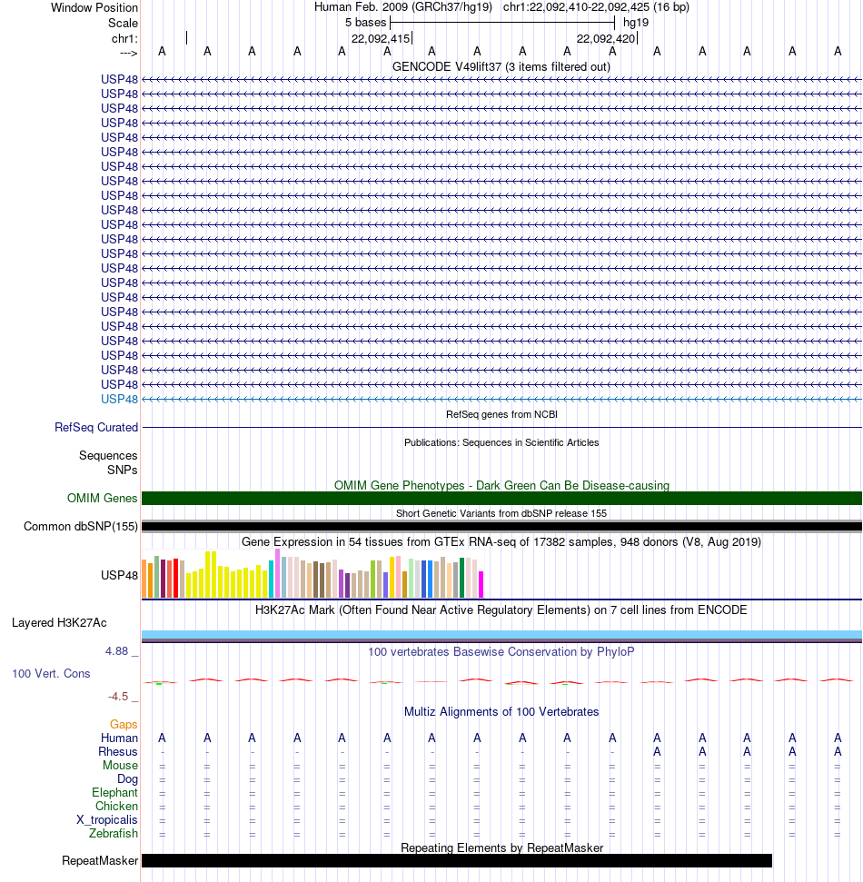Viewport: 863px width, 882px height.
Task: Click the magenta last bar in GTEx chart
Action: coord(481,584)
